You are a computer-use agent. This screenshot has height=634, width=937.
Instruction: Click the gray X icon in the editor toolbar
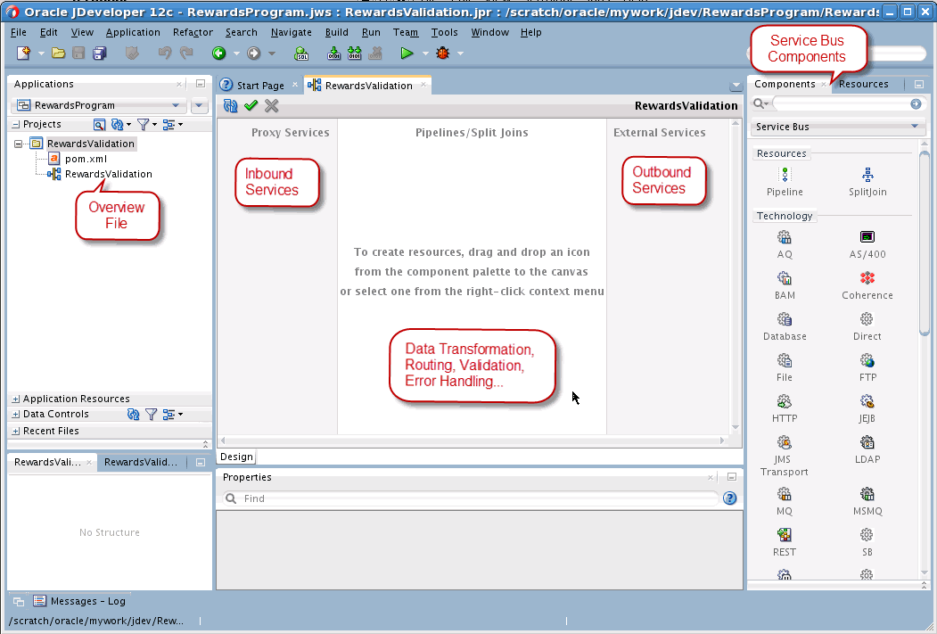point(271,106)
